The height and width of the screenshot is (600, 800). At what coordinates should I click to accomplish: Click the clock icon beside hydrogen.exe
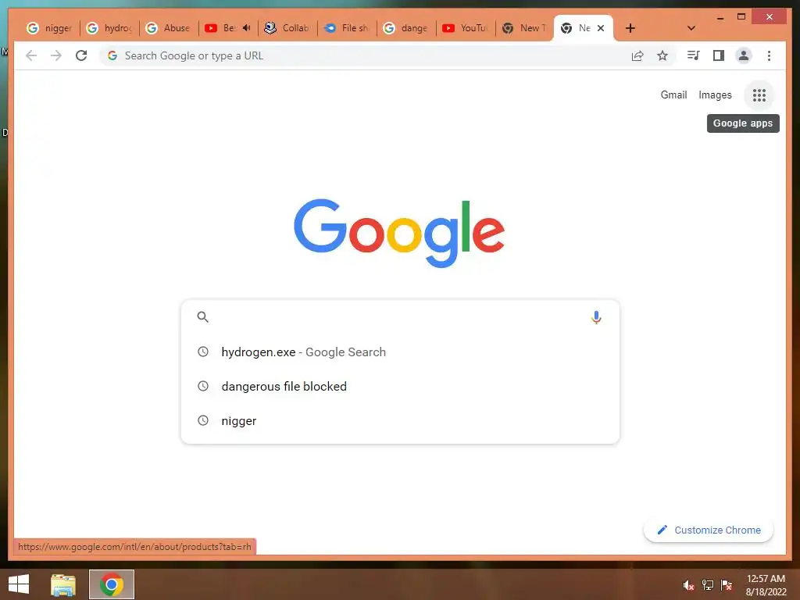[203, 352]
